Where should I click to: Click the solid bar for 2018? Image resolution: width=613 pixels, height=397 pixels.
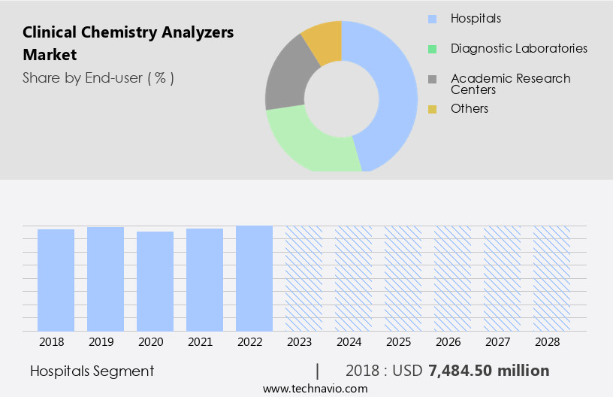56,280
